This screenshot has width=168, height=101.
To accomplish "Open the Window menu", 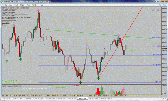I will 35,5.
